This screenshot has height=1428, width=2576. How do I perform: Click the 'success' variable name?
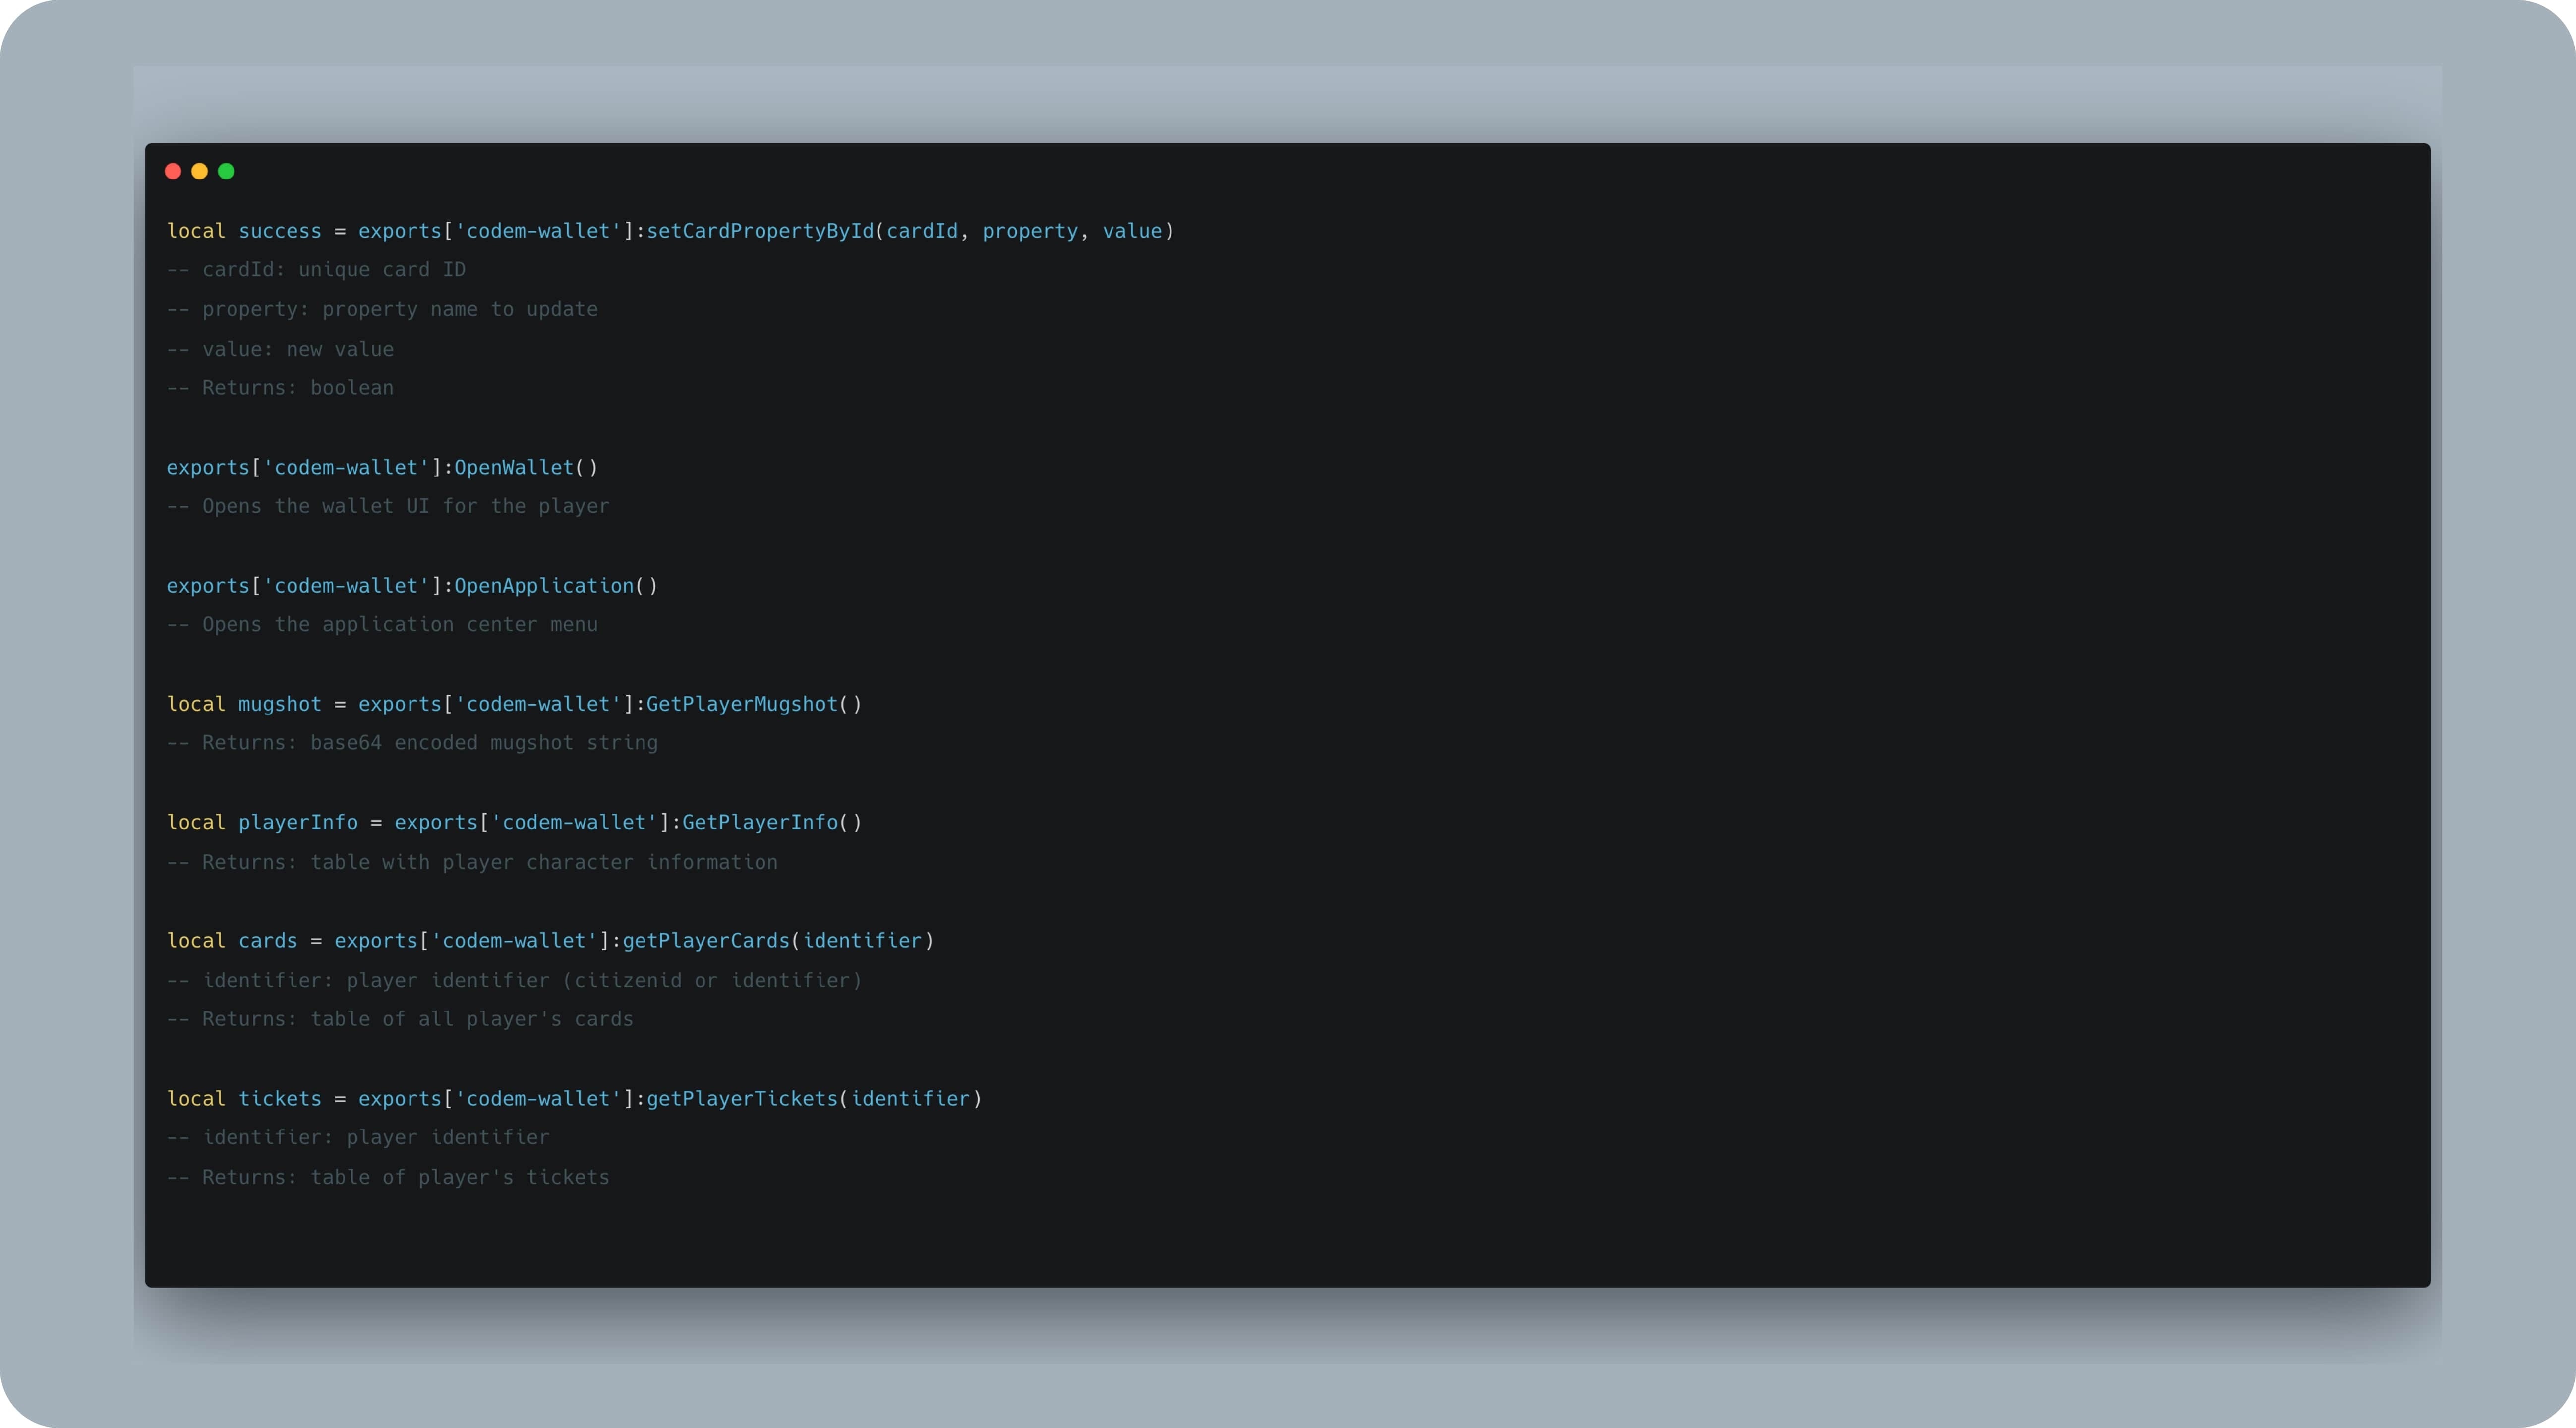280,231
